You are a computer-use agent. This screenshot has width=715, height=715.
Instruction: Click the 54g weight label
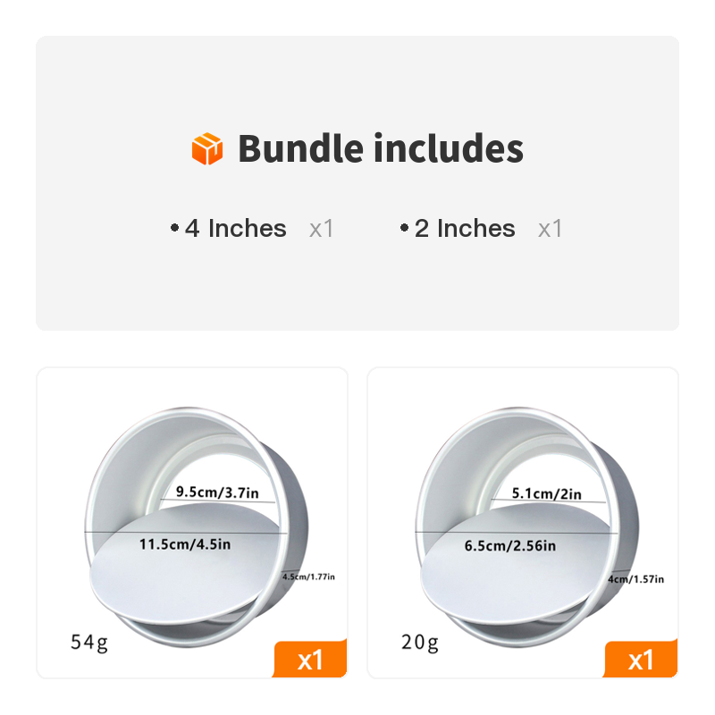tap(89, 642)
